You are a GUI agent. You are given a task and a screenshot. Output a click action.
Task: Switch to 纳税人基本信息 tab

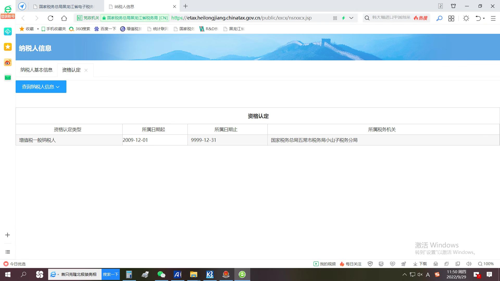36,70
